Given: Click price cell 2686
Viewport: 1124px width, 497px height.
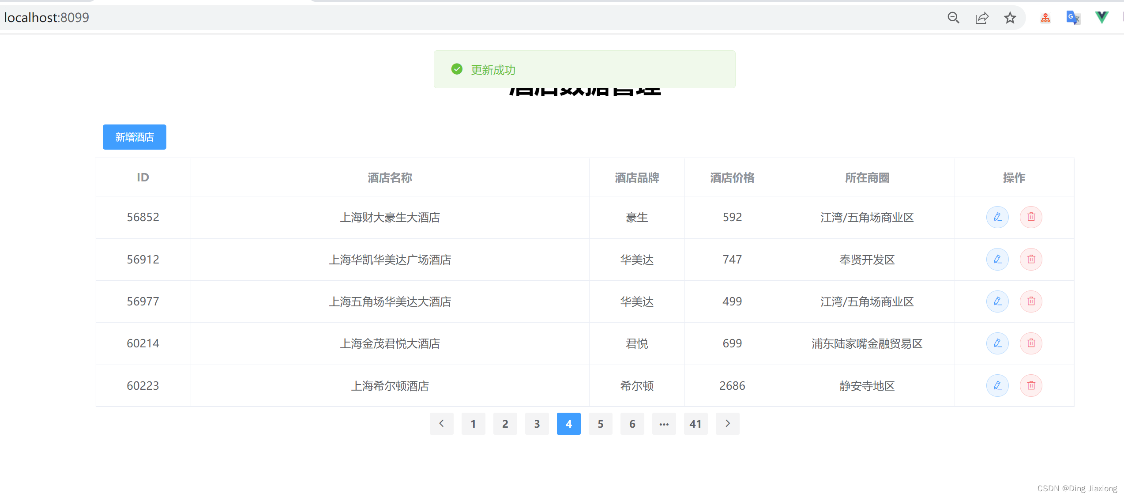Looking at the screenshot, I should click(x=732, y=386).
